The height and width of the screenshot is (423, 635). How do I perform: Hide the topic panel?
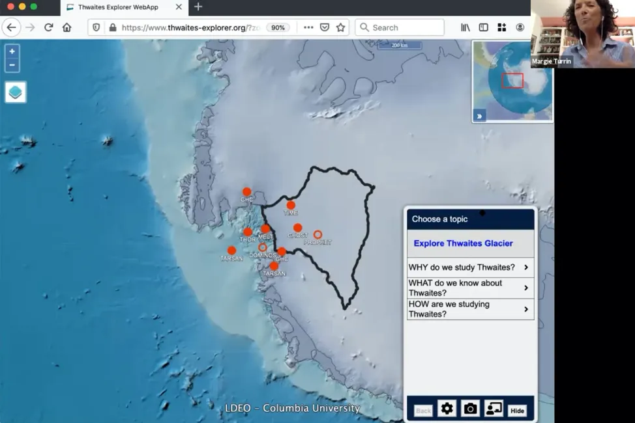tap(517, 411)
